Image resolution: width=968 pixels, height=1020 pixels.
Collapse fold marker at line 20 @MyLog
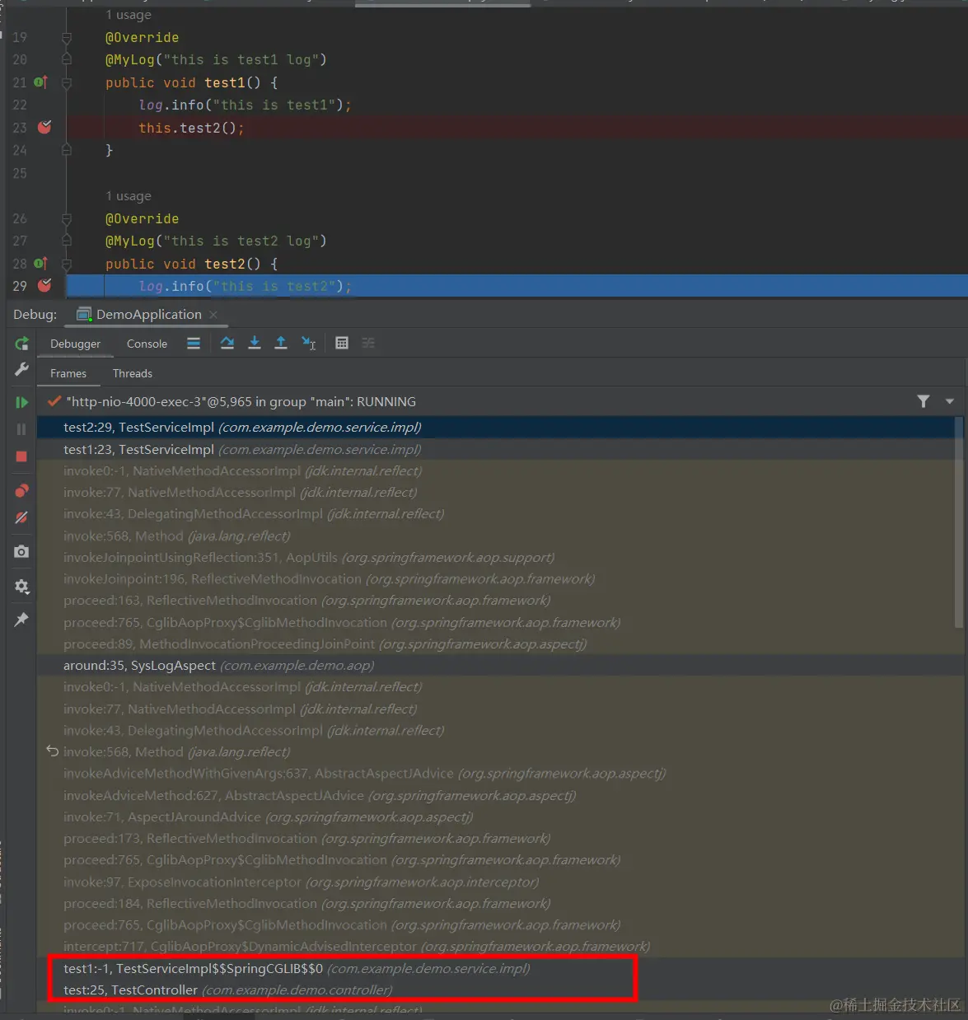point(67,60)
